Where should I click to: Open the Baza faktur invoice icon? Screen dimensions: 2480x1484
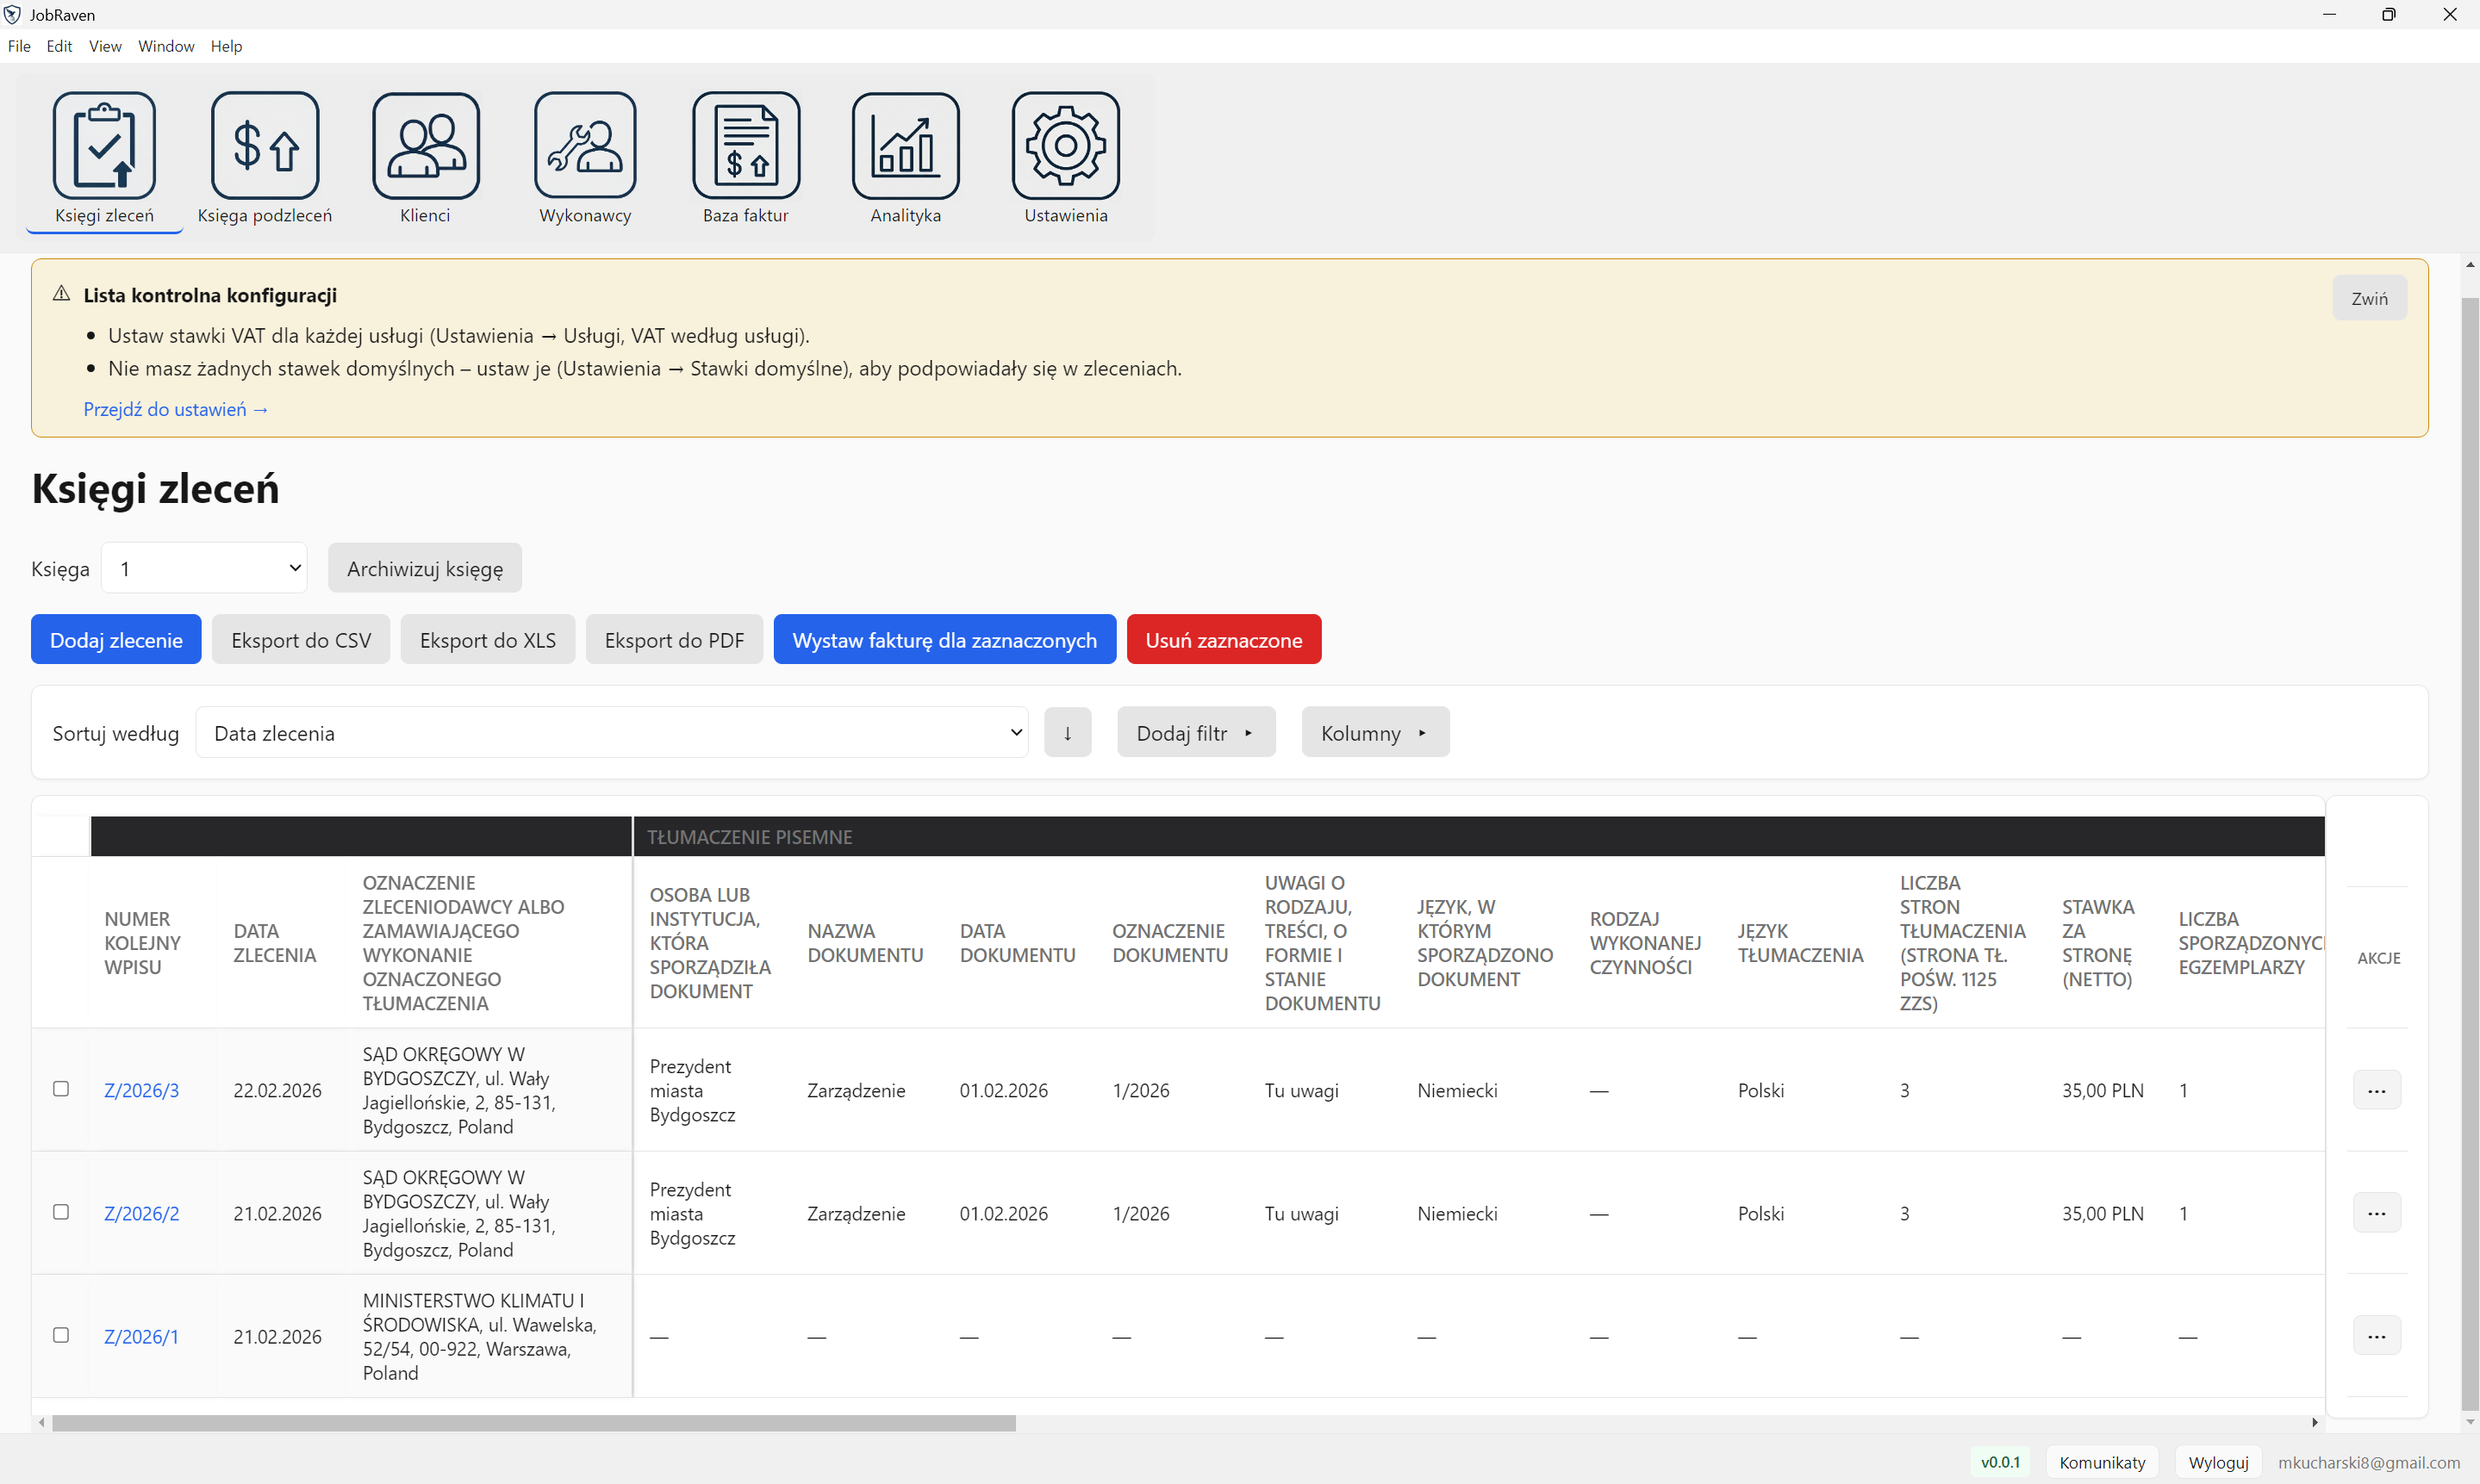[745, 146]
